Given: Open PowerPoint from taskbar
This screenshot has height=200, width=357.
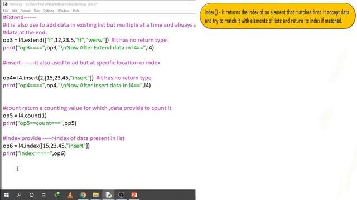Looking at the screenshot, I should (134, 195).
